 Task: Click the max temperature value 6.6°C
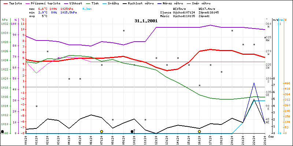[x=44, y=8]
